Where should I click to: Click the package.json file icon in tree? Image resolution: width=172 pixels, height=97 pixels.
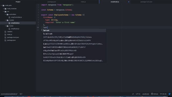[x=5, y=40]
